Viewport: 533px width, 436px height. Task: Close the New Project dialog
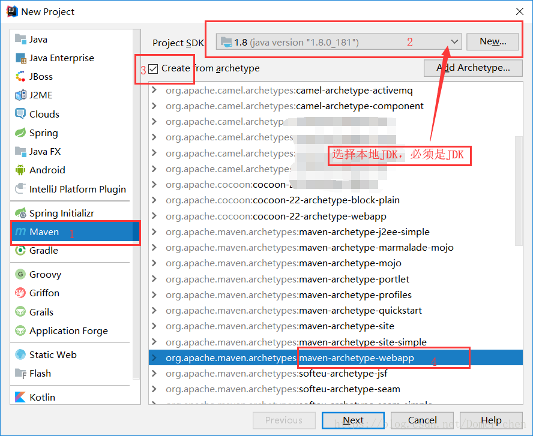tap(519, 11)
